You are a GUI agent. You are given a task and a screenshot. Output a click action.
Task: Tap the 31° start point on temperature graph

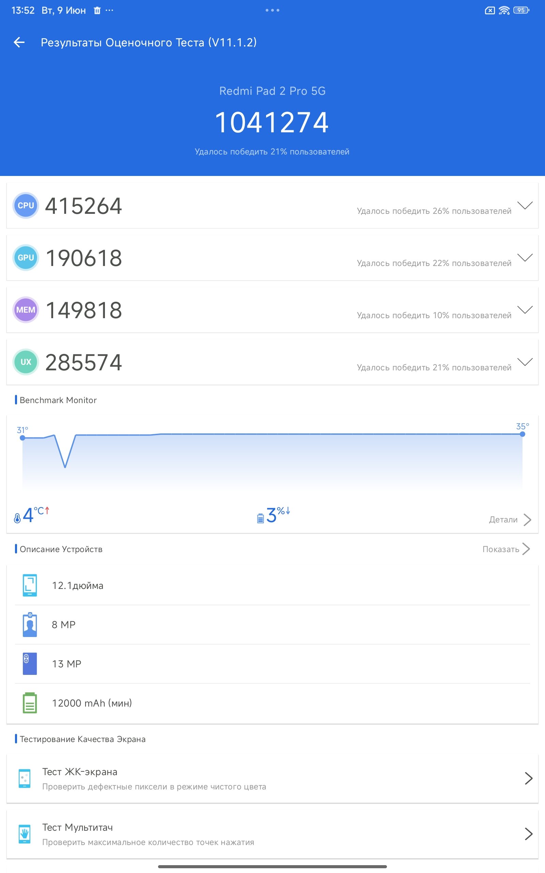click(x=22, y=438)
